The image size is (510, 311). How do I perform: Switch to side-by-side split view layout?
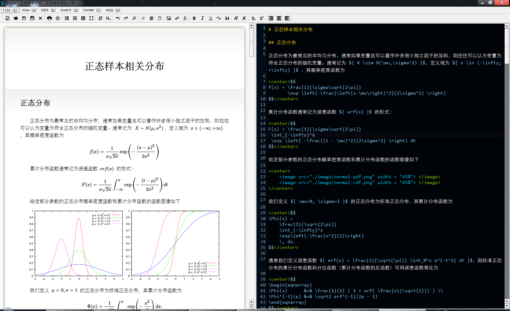pyautogui.click(x=67, y=18)
